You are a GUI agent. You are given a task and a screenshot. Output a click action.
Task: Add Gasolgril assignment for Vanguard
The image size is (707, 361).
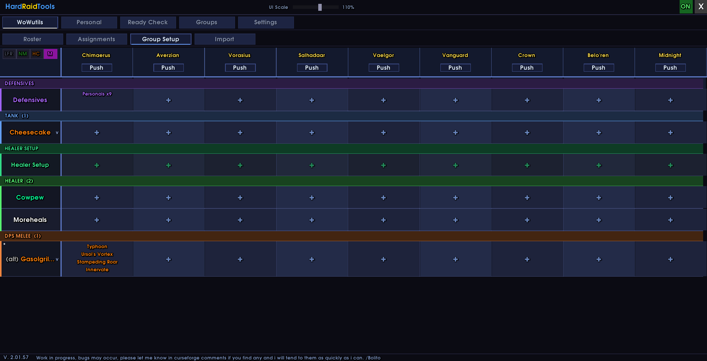tap(455, 259)
